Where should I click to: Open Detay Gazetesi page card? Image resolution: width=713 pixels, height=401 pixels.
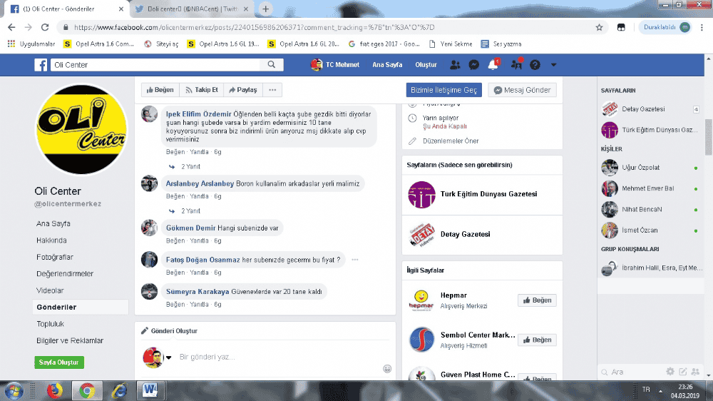click(x=482, y=235)
